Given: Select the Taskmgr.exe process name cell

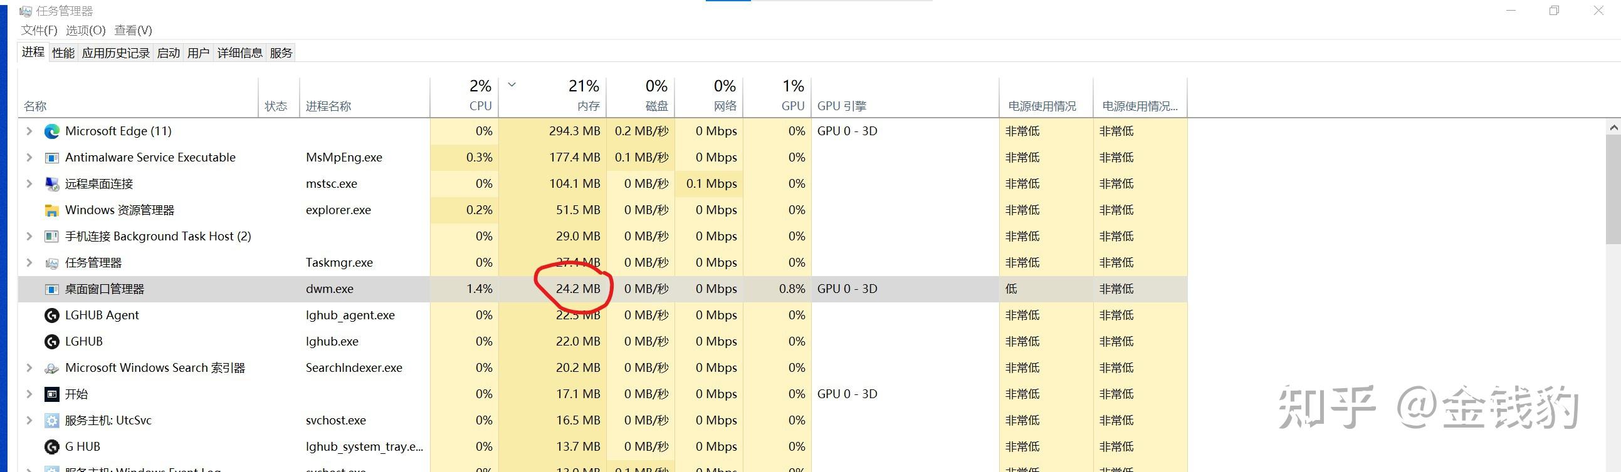Looking at the screenshot, I should 339,263.
